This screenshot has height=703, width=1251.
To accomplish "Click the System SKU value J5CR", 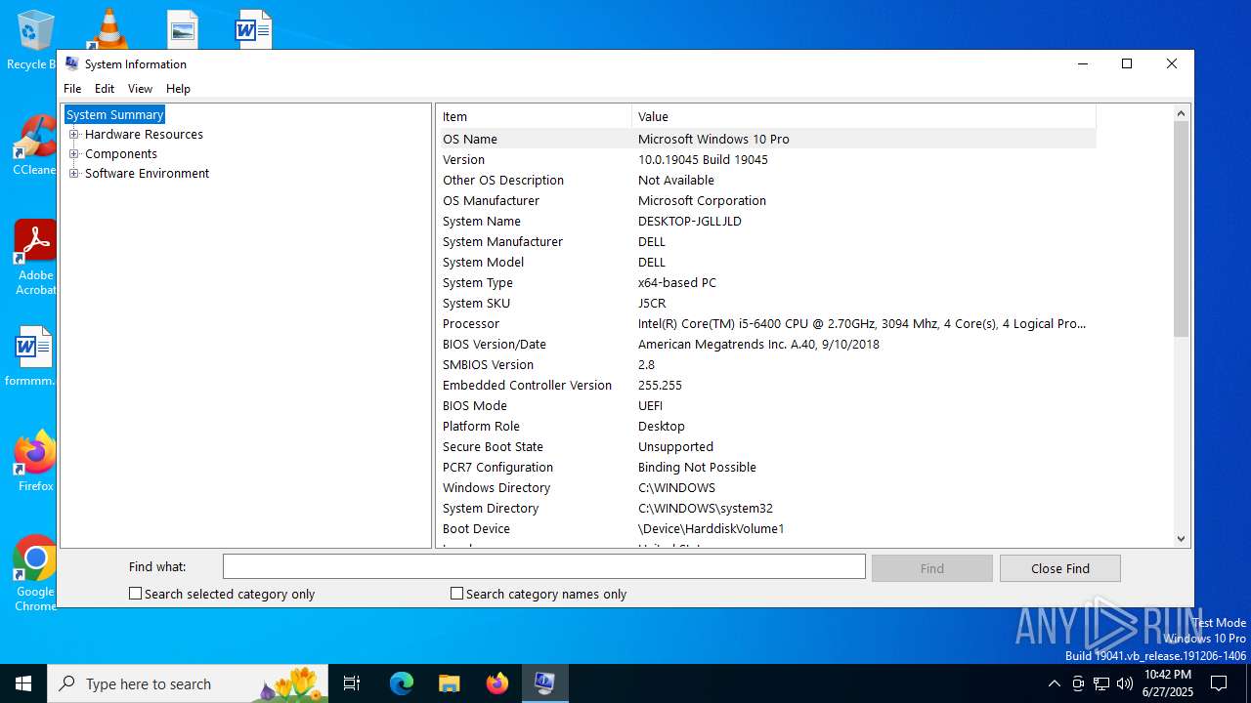I will 652,303.
